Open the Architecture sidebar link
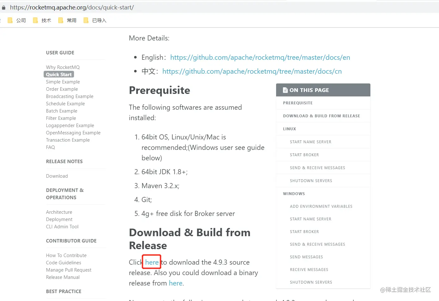Image resolution: width=439 pixels, height=301 pixels. [59, 212]
